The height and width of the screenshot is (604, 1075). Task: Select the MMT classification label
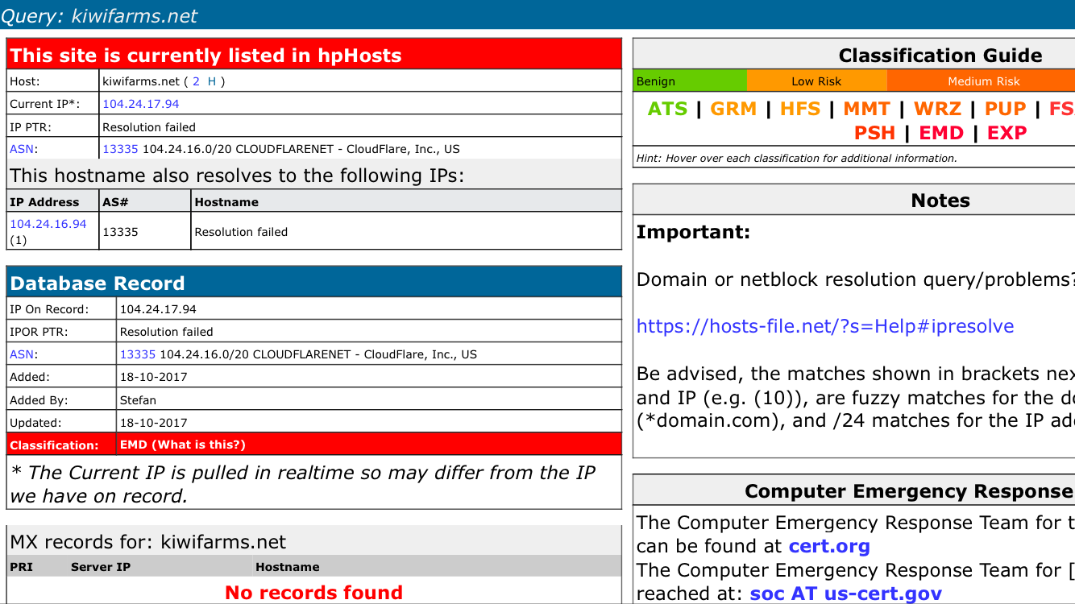tap(866, 109)
